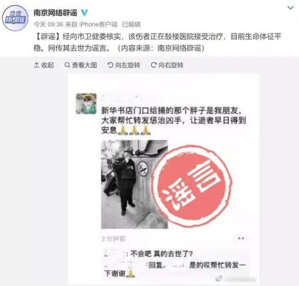The image size is (299, 286).
Task: Click the clockwise rotate arrow icon
Action: pos(153,65)
